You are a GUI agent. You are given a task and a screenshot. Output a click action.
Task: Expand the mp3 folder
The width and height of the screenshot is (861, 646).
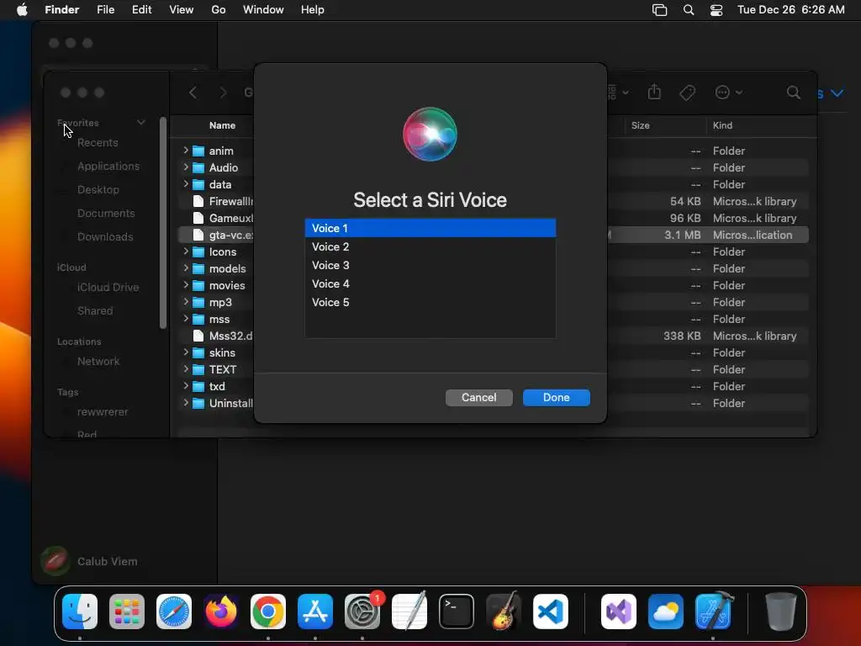(x=186, y=302)
